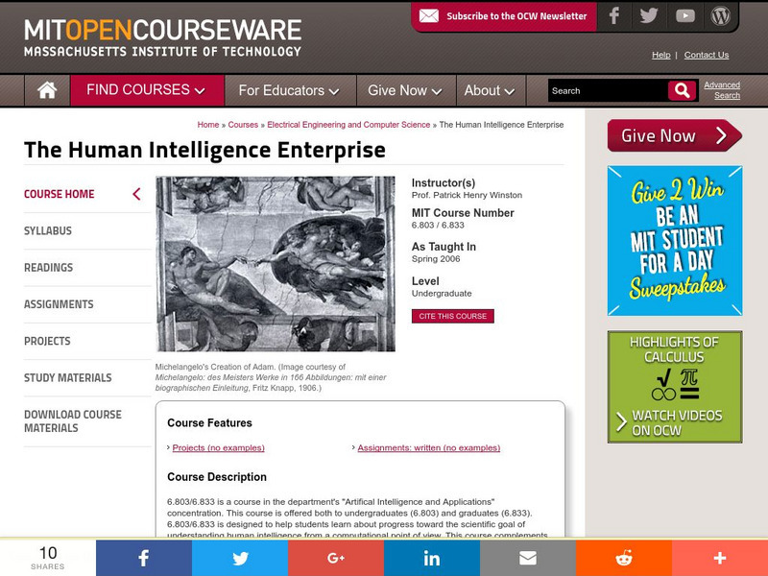Image resolution: width=768 pixels, height=576 pixels.
Task: Click the envelope icon beside newsletter subscribe
Action: pos(429,16)
